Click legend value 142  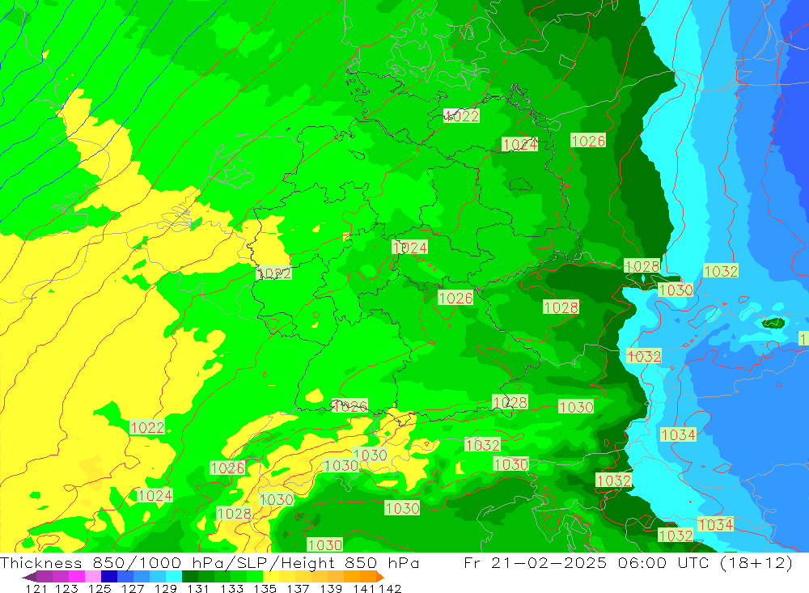(x=390, y=588)
